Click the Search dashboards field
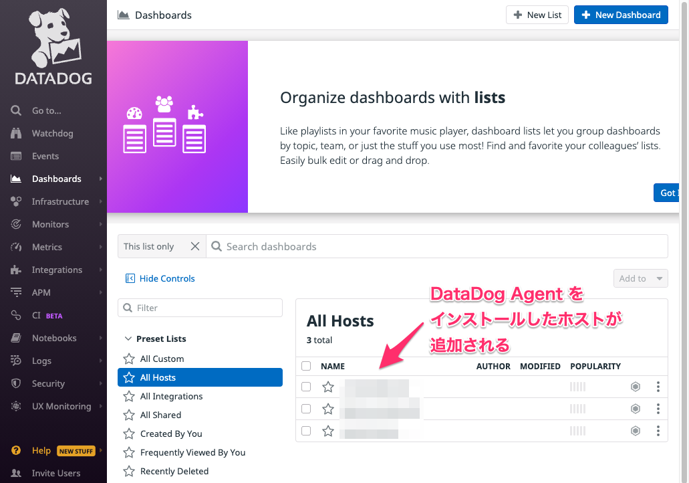This screenshot has height=483, width=689. point(437,246)
